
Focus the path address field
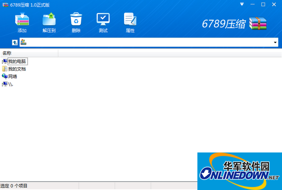tap(149, 42)
